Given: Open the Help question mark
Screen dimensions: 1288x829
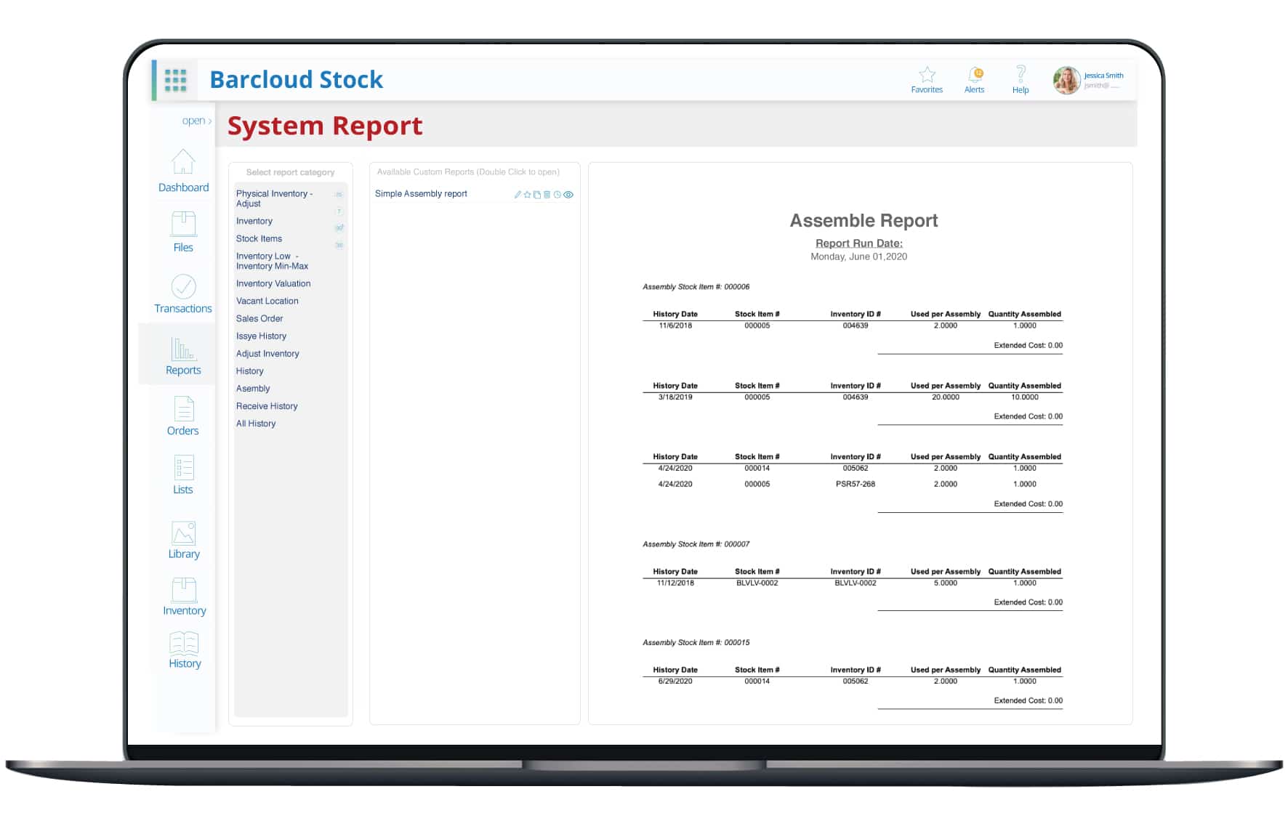Looking at the screenshot, I should click(x=1021, y=80).
